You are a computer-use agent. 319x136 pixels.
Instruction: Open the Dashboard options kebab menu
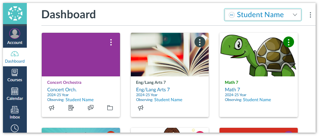pyautogui.click(x=310, y=15)
